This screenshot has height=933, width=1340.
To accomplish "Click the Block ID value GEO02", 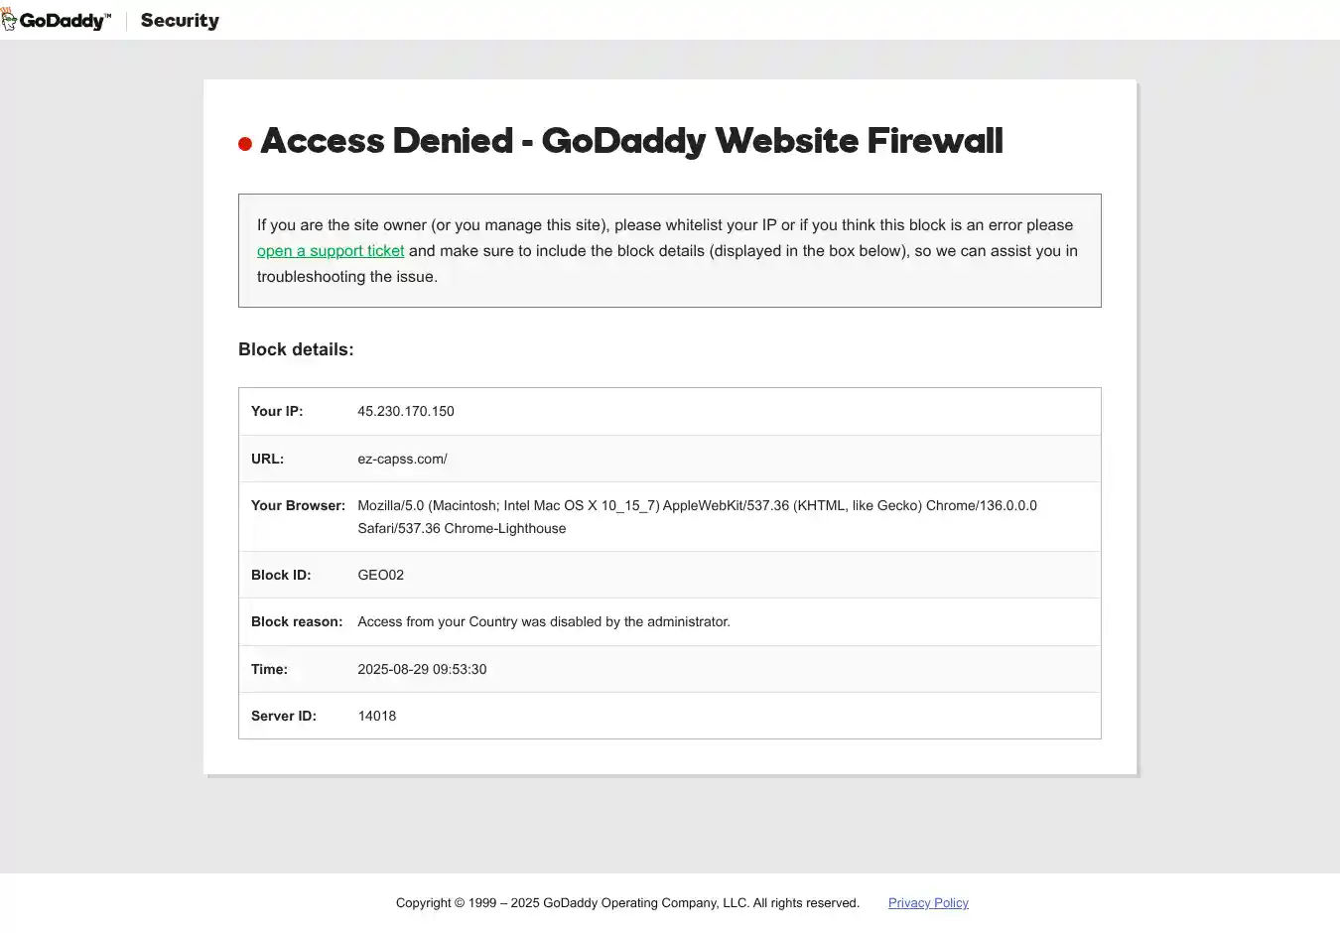I will tap(380, 575).
